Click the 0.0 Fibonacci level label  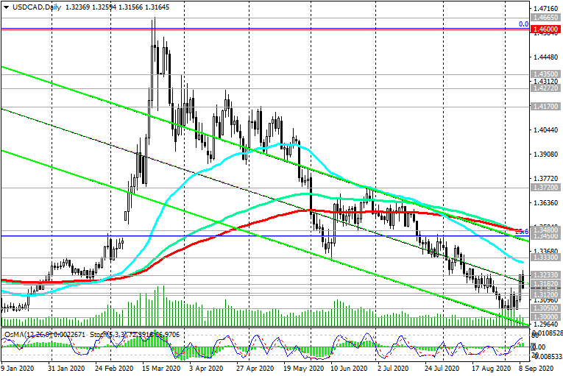(x=523, y=24)
